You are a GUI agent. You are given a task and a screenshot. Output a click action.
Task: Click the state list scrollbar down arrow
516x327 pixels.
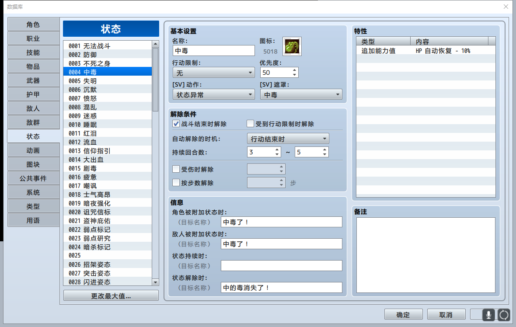tap(155, 282)
